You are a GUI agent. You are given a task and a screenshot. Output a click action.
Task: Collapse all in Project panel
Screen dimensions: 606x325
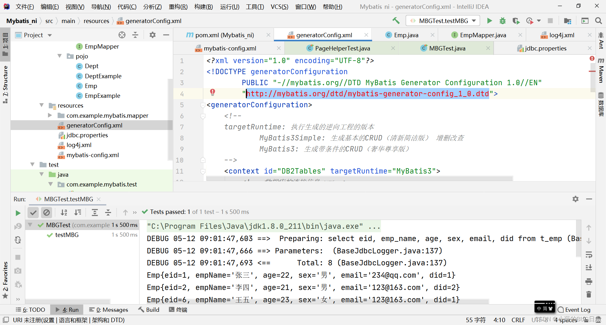tap(135, 35)
